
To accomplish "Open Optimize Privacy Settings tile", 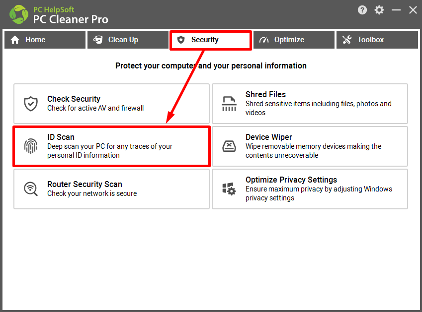I will [x=310, y=189].
